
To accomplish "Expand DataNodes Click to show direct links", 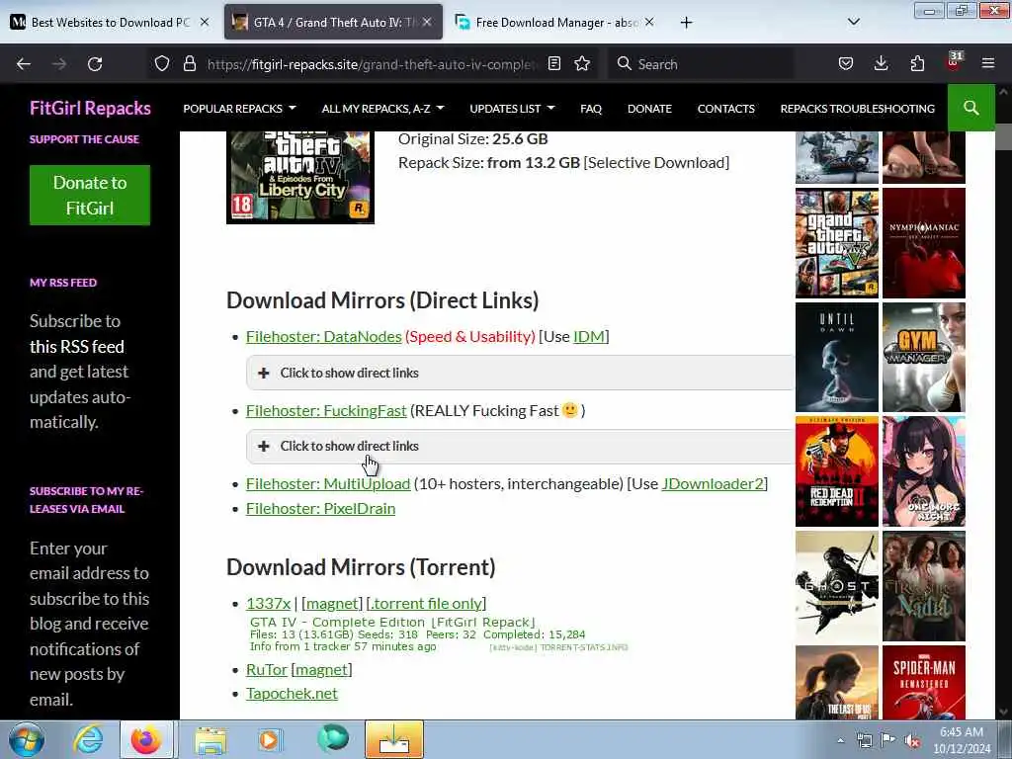I will click(520, 373).
